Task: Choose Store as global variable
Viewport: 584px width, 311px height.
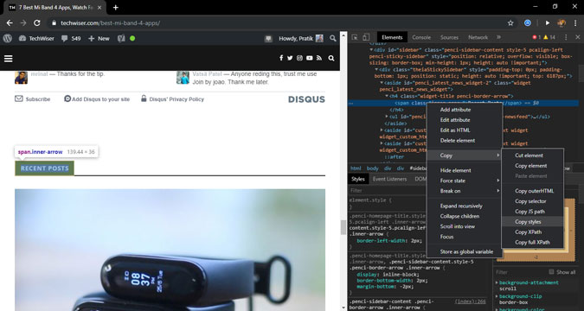Action: (465, 252)
